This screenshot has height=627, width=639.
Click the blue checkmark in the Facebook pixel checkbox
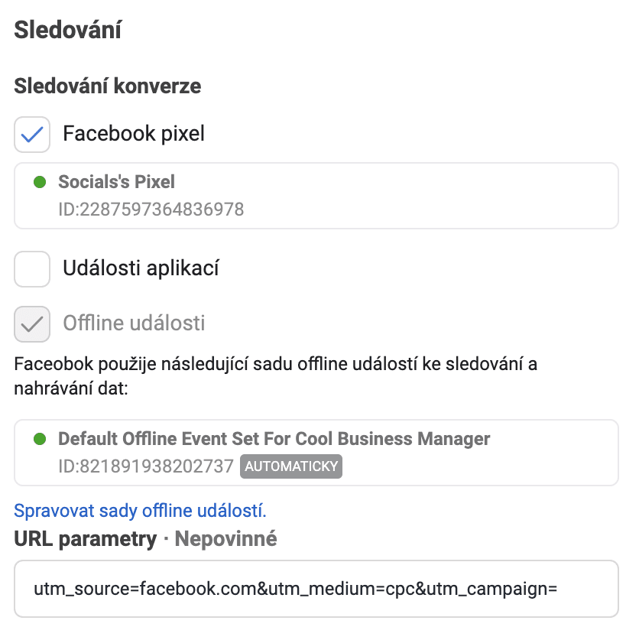pos(32,134)
